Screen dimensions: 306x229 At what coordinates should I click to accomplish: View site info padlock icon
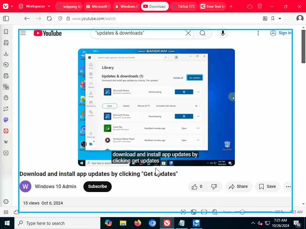[x=68, y=18]
